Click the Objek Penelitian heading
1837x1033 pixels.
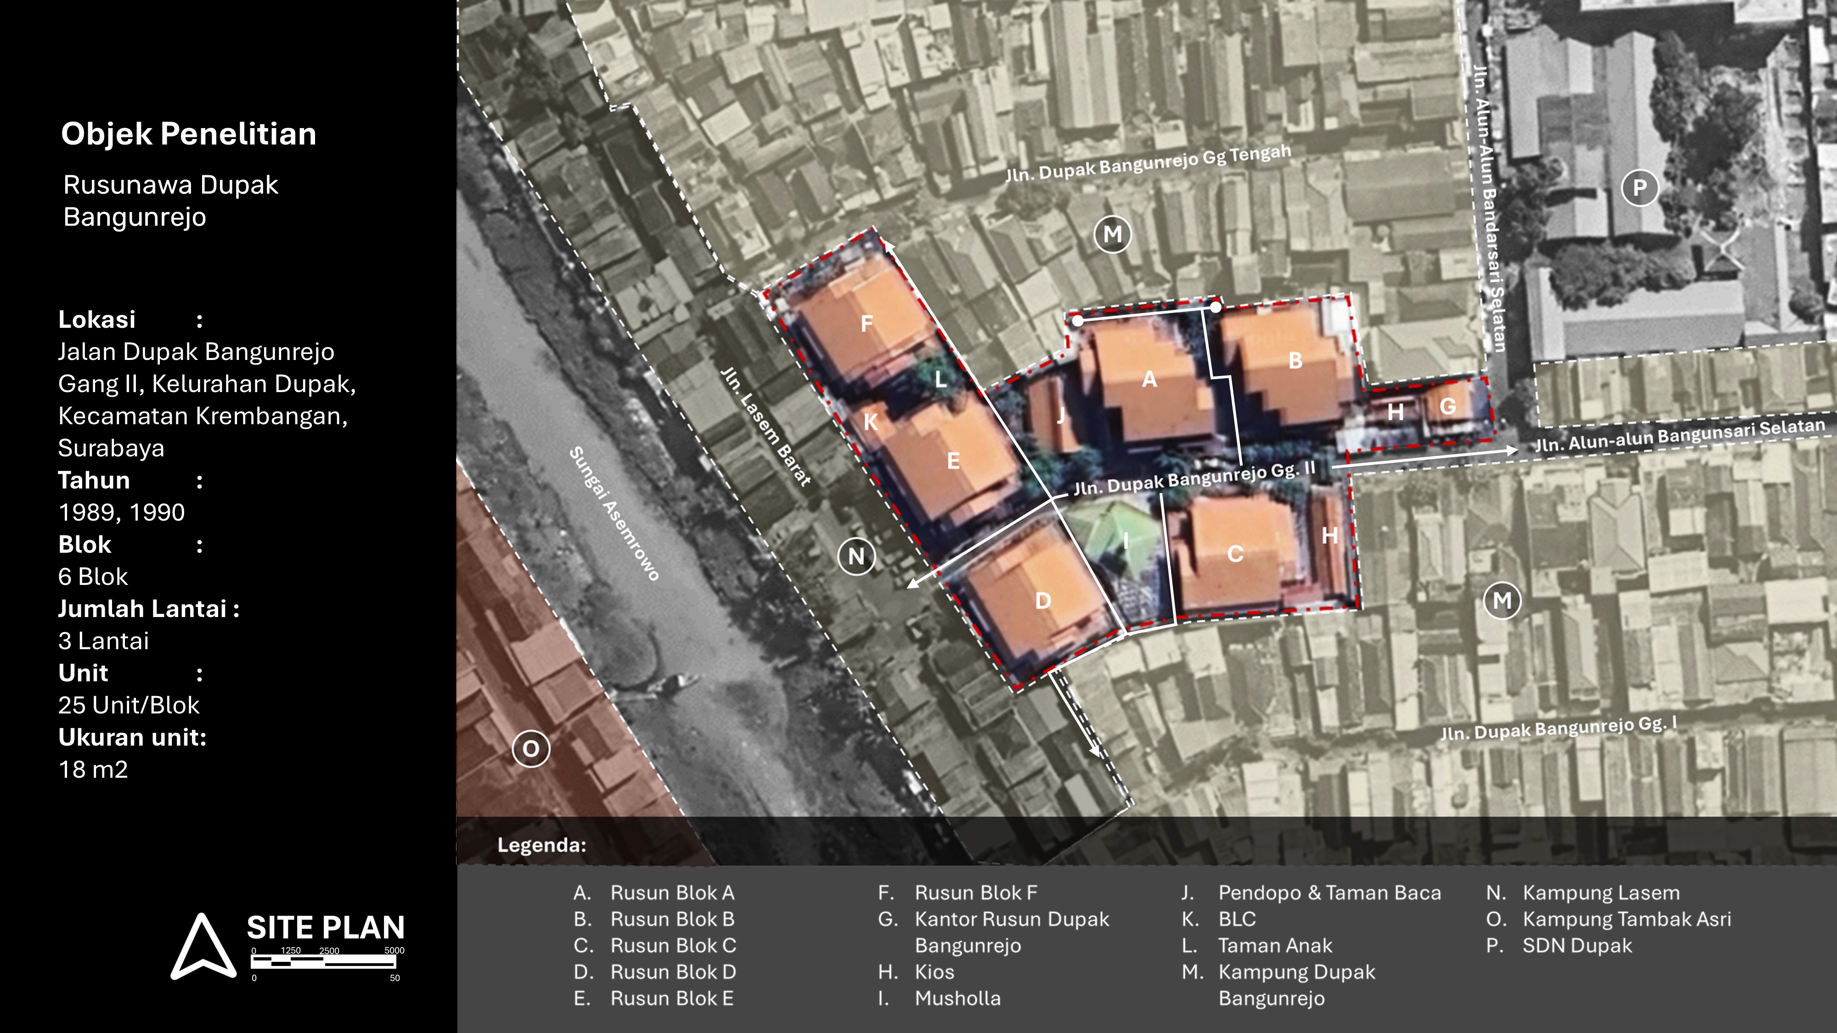point(188,134)
